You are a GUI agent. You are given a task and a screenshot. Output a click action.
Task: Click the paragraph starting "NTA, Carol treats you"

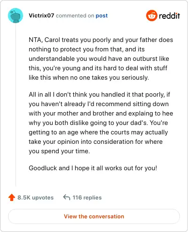pyautogui.click(x=101, y=58)
